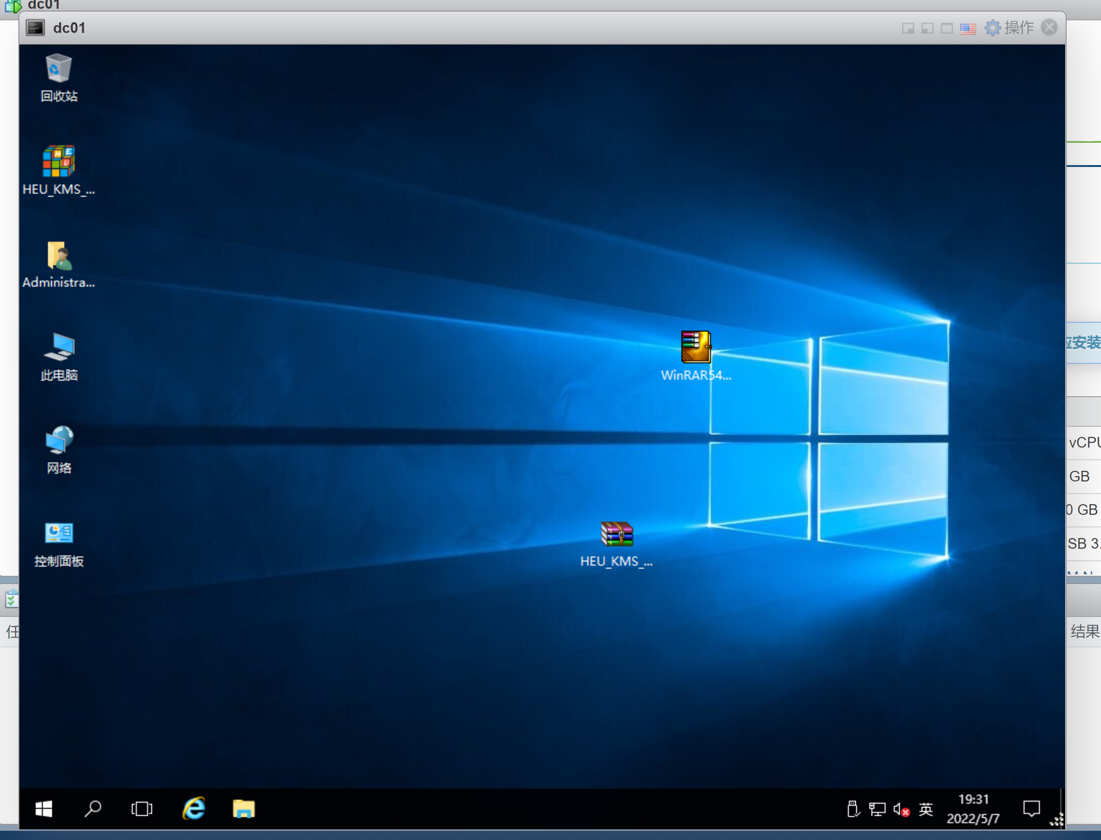The image size is (1101, 840).
Task: Select the WinRAR54 installer icon
Action: pyautogui.click(x=696, y=347)
